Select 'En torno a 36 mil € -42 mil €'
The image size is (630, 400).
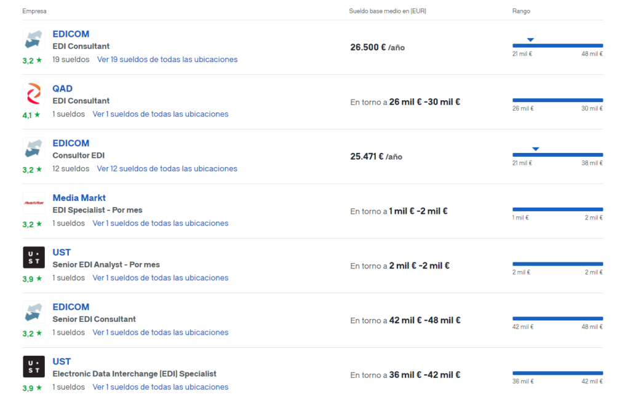tap(405, 375)
